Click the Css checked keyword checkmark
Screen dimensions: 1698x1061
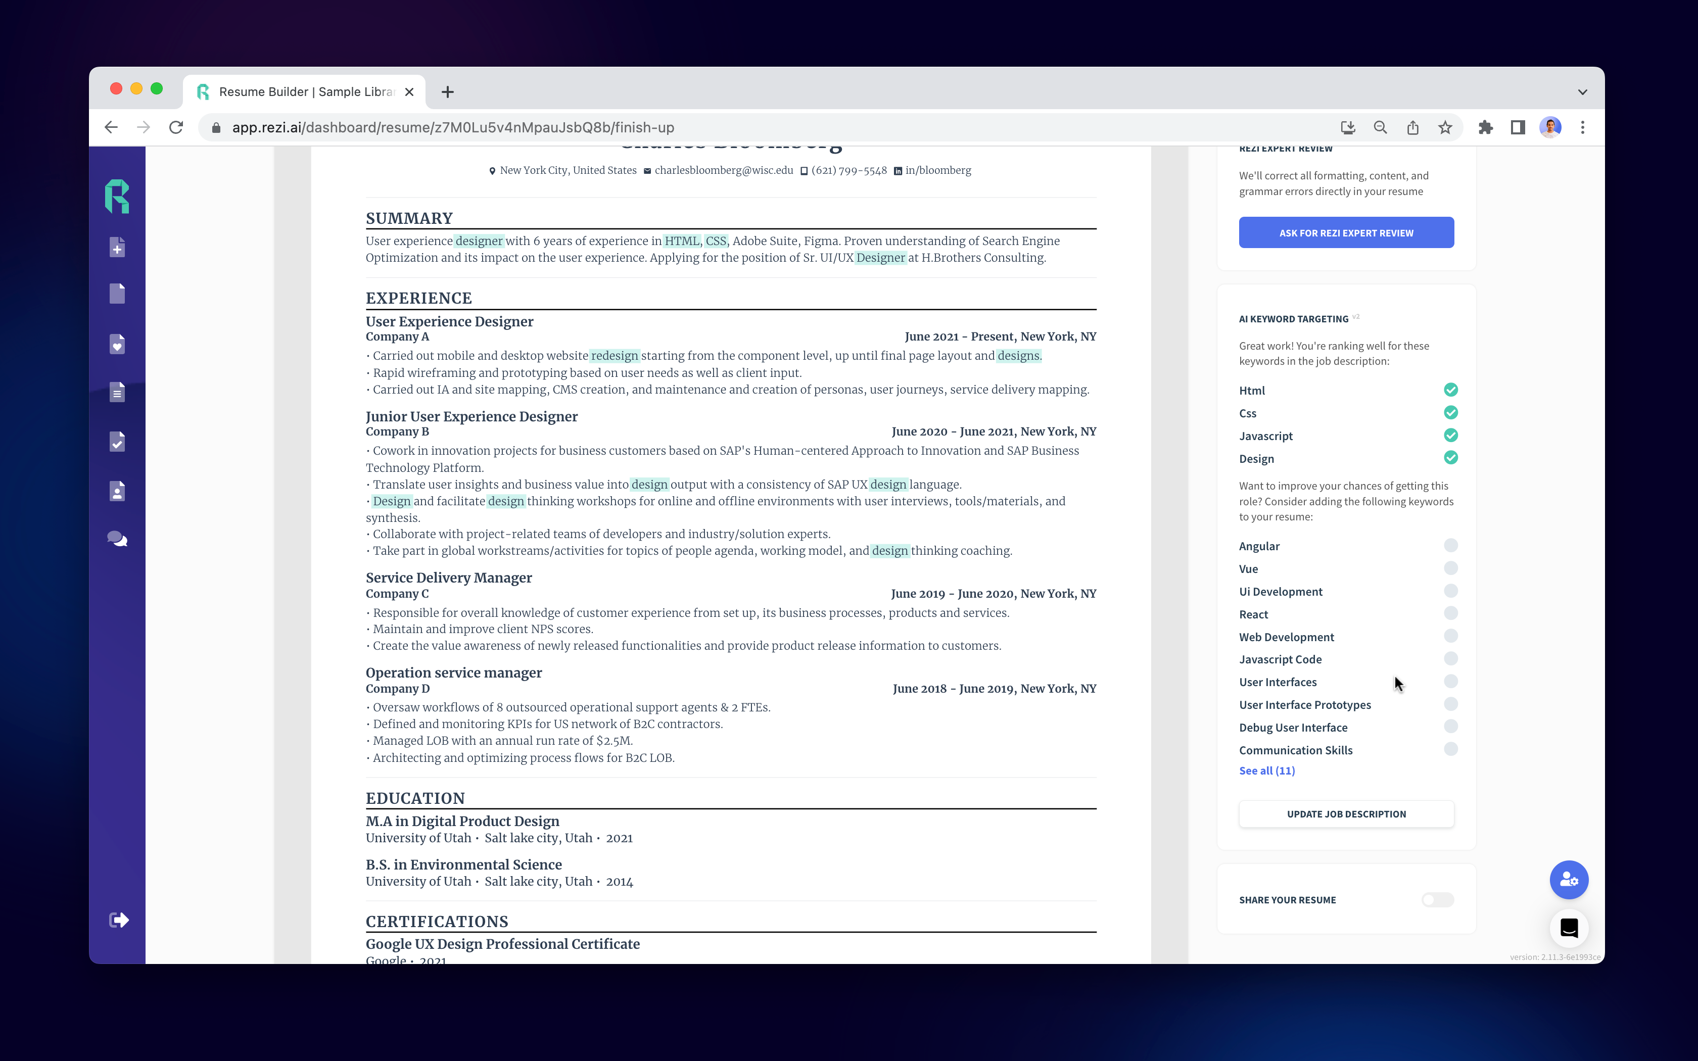point(1451,412)
